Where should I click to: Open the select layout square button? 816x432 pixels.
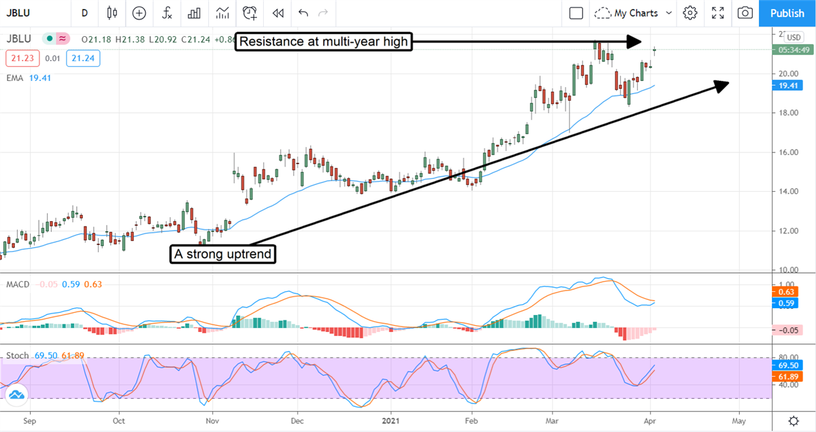576,13
